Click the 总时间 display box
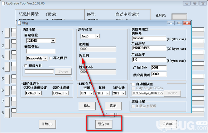The width and height of the screenshot is (208, 133). (179, 16)
